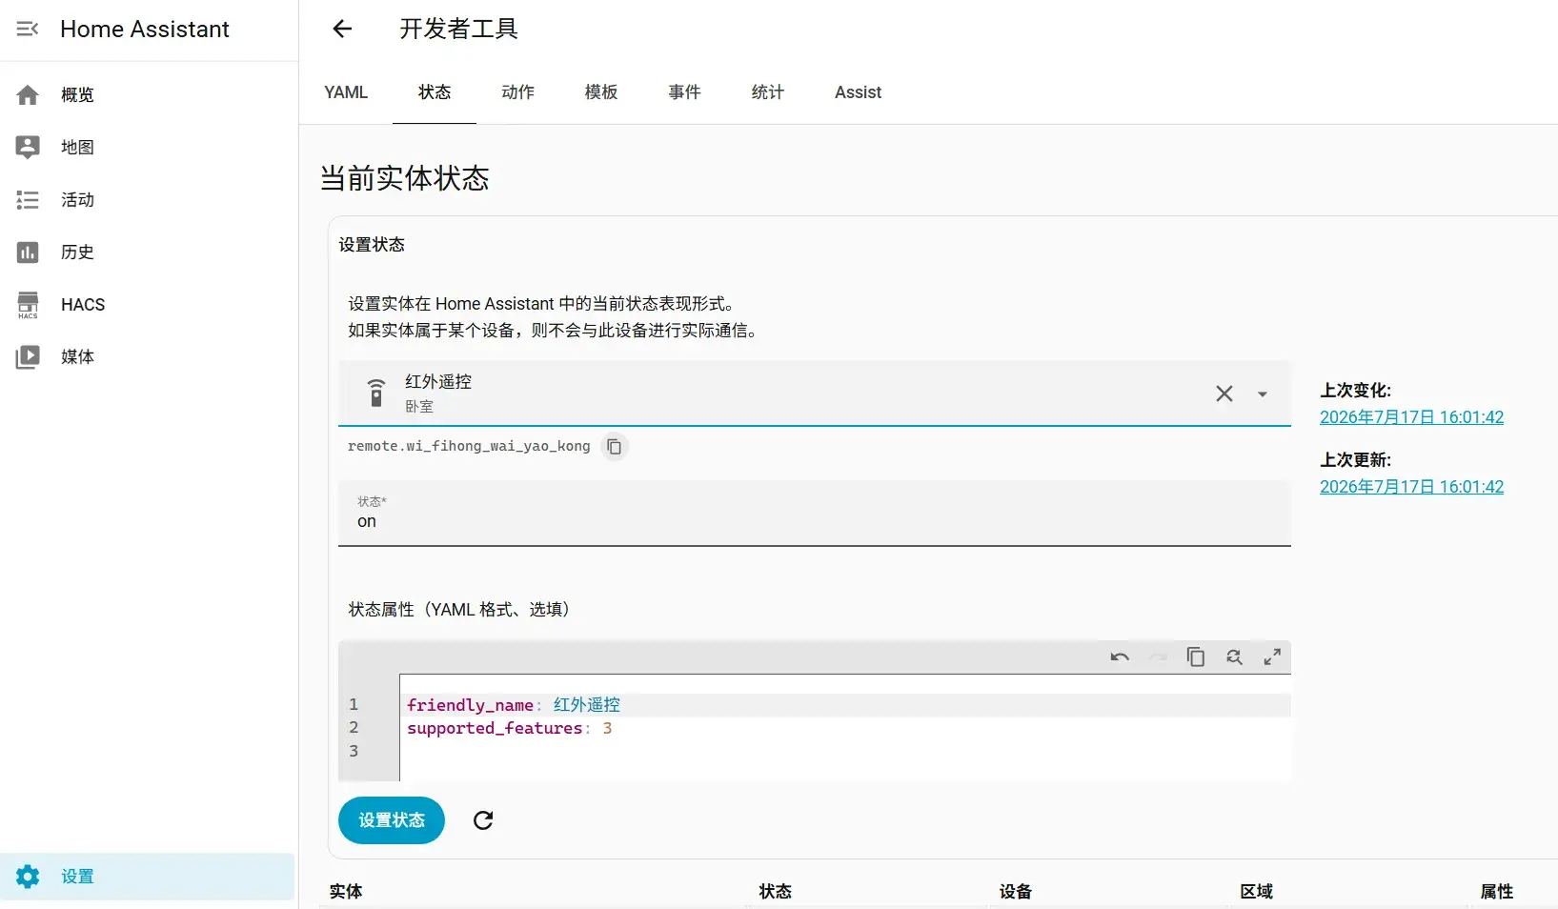1558x909 pixels.
Task: Switch to the 统计 tab
Action: point(768,92)
